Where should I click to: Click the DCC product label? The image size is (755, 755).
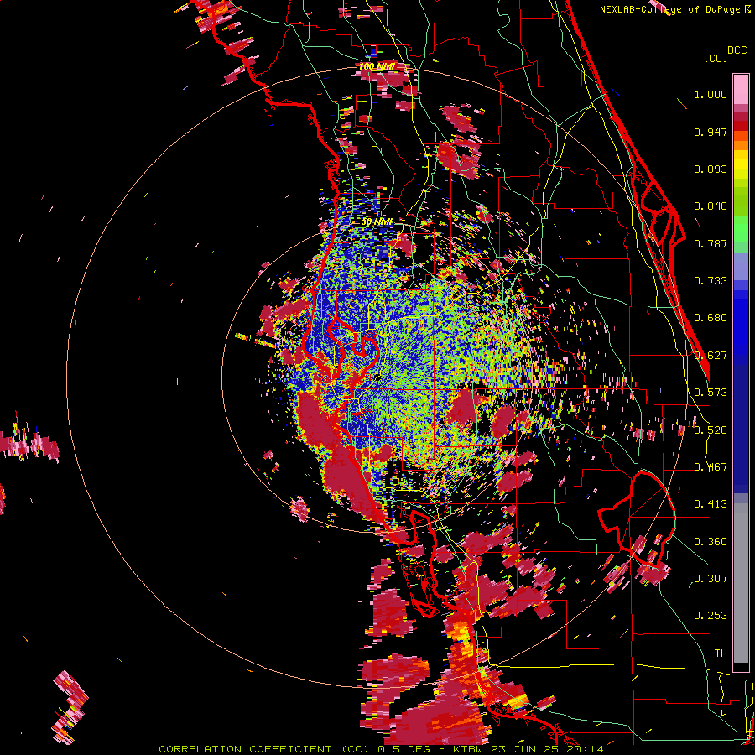coord(737,50)
